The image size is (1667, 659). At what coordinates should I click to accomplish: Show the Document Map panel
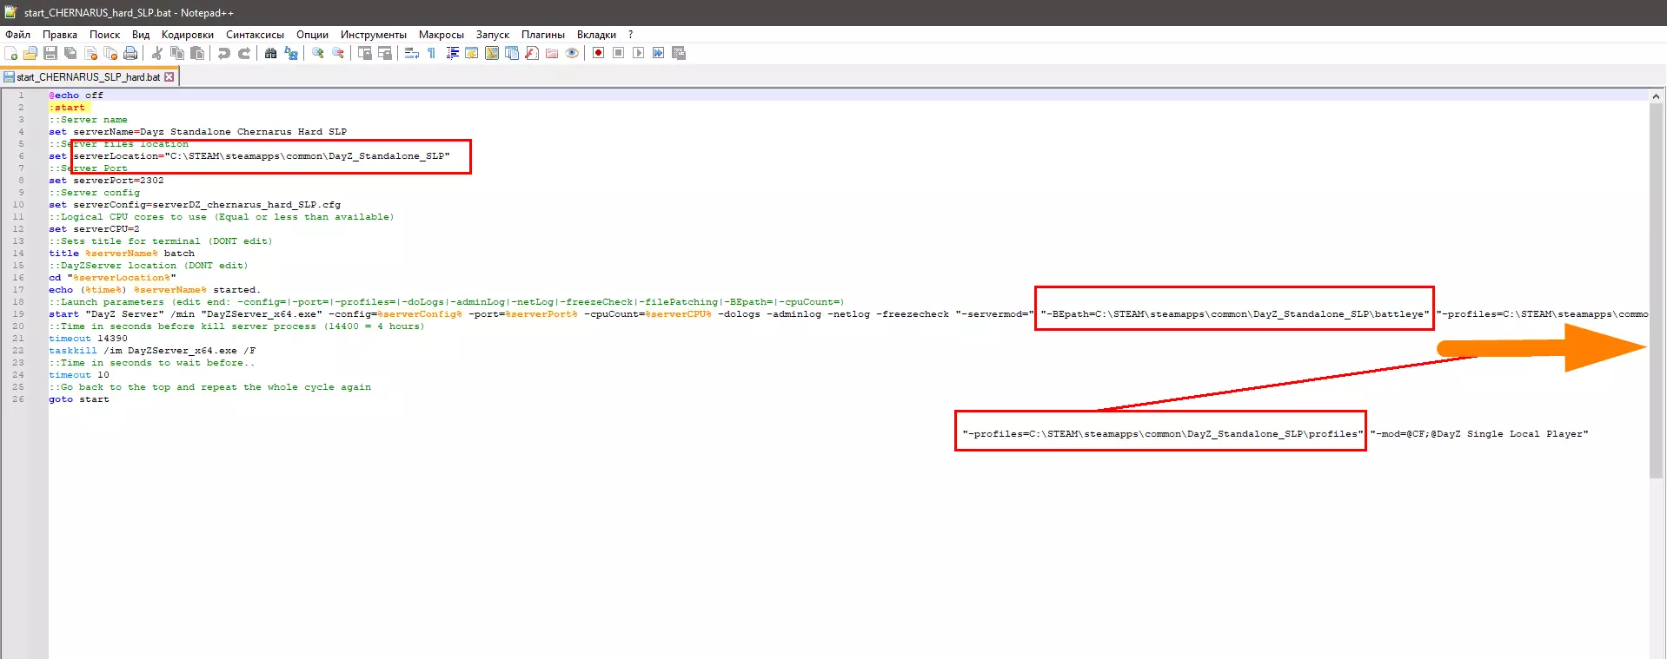[492, 53]
